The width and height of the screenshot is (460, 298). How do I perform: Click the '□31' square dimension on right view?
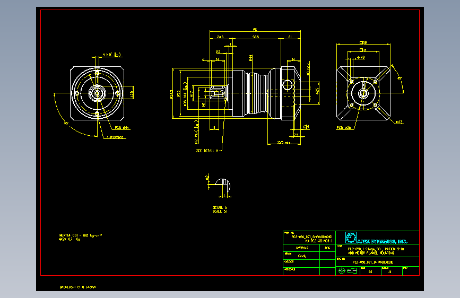click(x=363, y=50)
